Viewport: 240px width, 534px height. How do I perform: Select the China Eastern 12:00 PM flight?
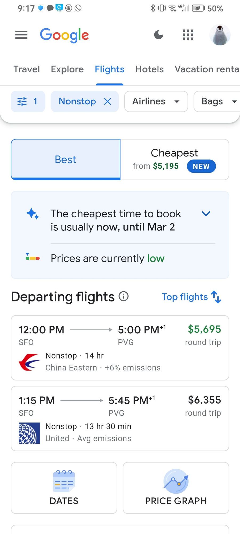tap(120, 348)
